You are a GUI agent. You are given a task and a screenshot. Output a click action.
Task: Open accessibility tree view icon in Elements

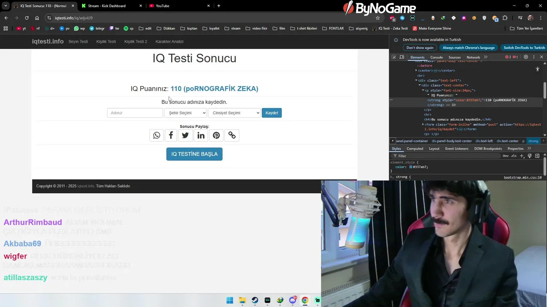point(538,69)
